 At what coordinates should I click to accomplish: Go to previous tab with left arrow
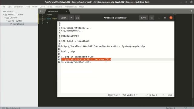click(40, 11)
